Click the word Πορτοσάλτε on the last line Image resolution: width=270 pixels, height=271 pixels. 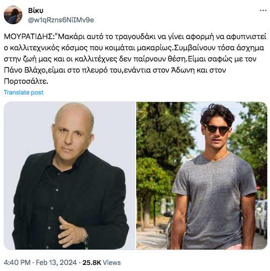point(26,81)
